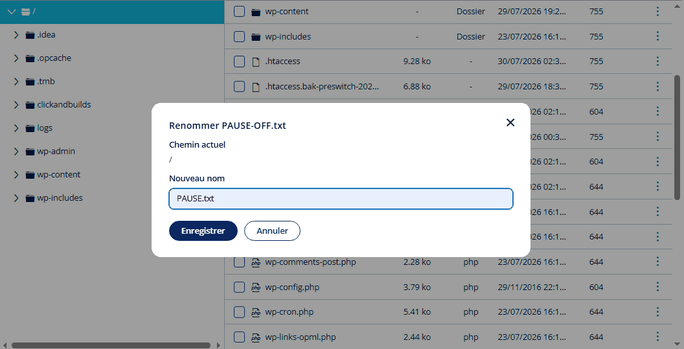This screenshot has width=684, height=349.
Task: Open three-dot menu for .htaccess row
Action: pyautogui.click(x=658, y=61)
